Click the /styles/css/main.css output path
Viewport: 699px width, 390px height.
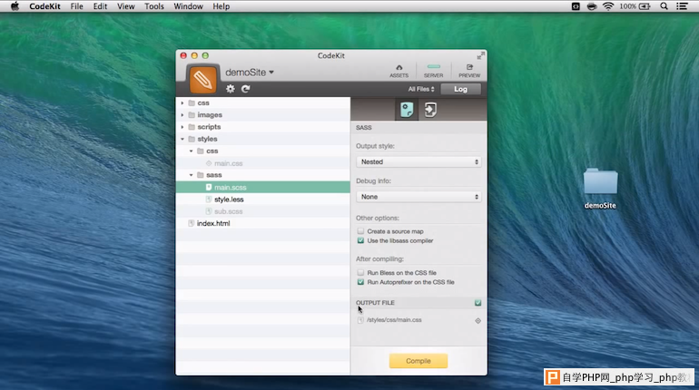tap(394, 320)
